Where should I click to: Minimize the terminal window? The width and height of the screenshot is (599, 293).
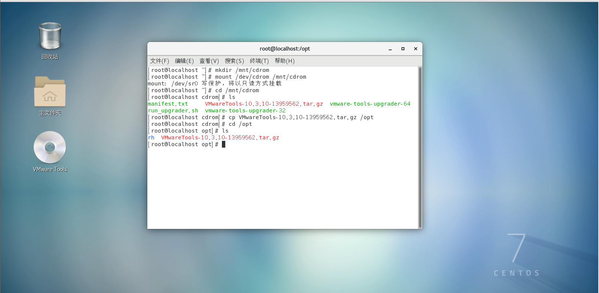click(x=390, y=49)
